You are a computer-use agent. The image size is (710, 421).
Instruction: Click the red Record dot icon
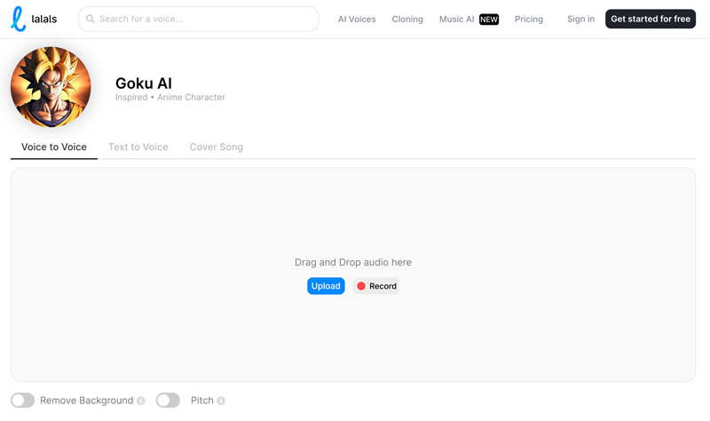click(361, 286)
